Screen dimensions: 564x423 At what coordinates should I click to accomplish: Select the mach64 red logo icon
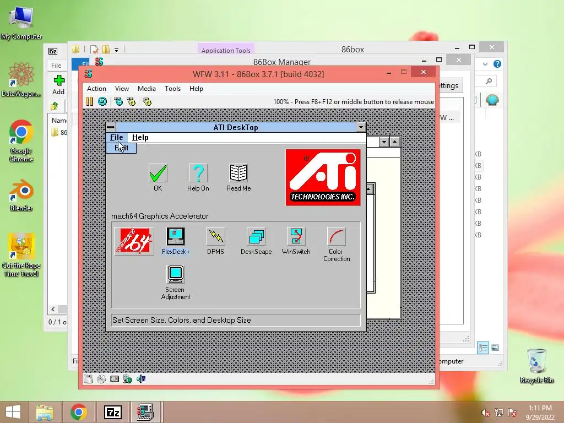pyautogui.click(x=134, y=241)
